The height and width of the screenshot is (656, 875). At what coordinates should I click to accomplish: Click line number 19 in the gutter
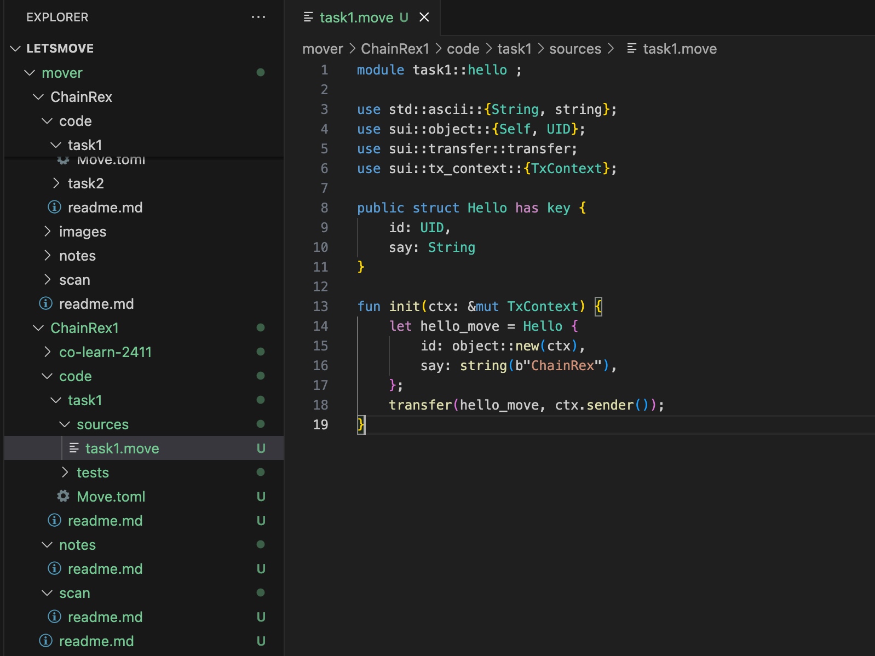[320, 424]
